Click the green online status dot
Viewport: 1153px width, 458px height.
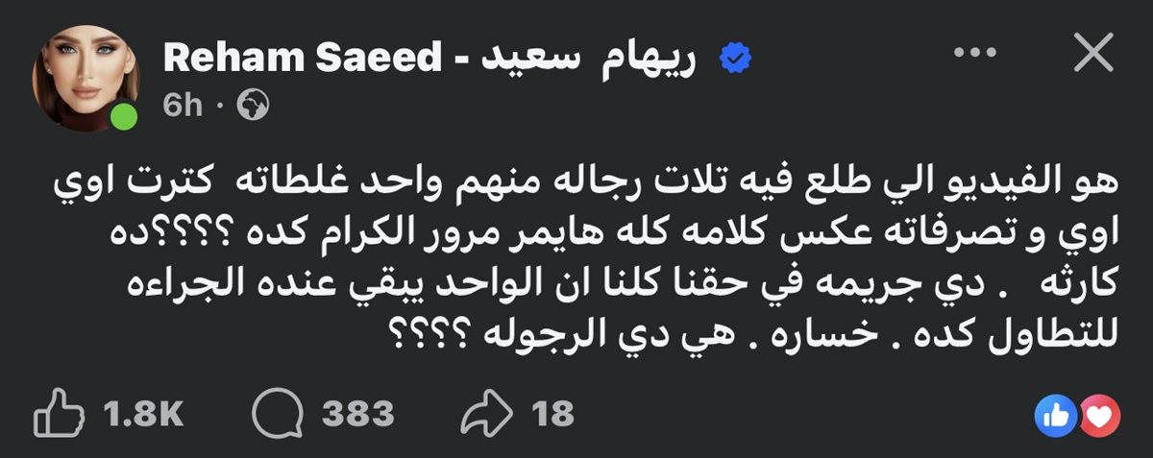(x=122, y=119)
